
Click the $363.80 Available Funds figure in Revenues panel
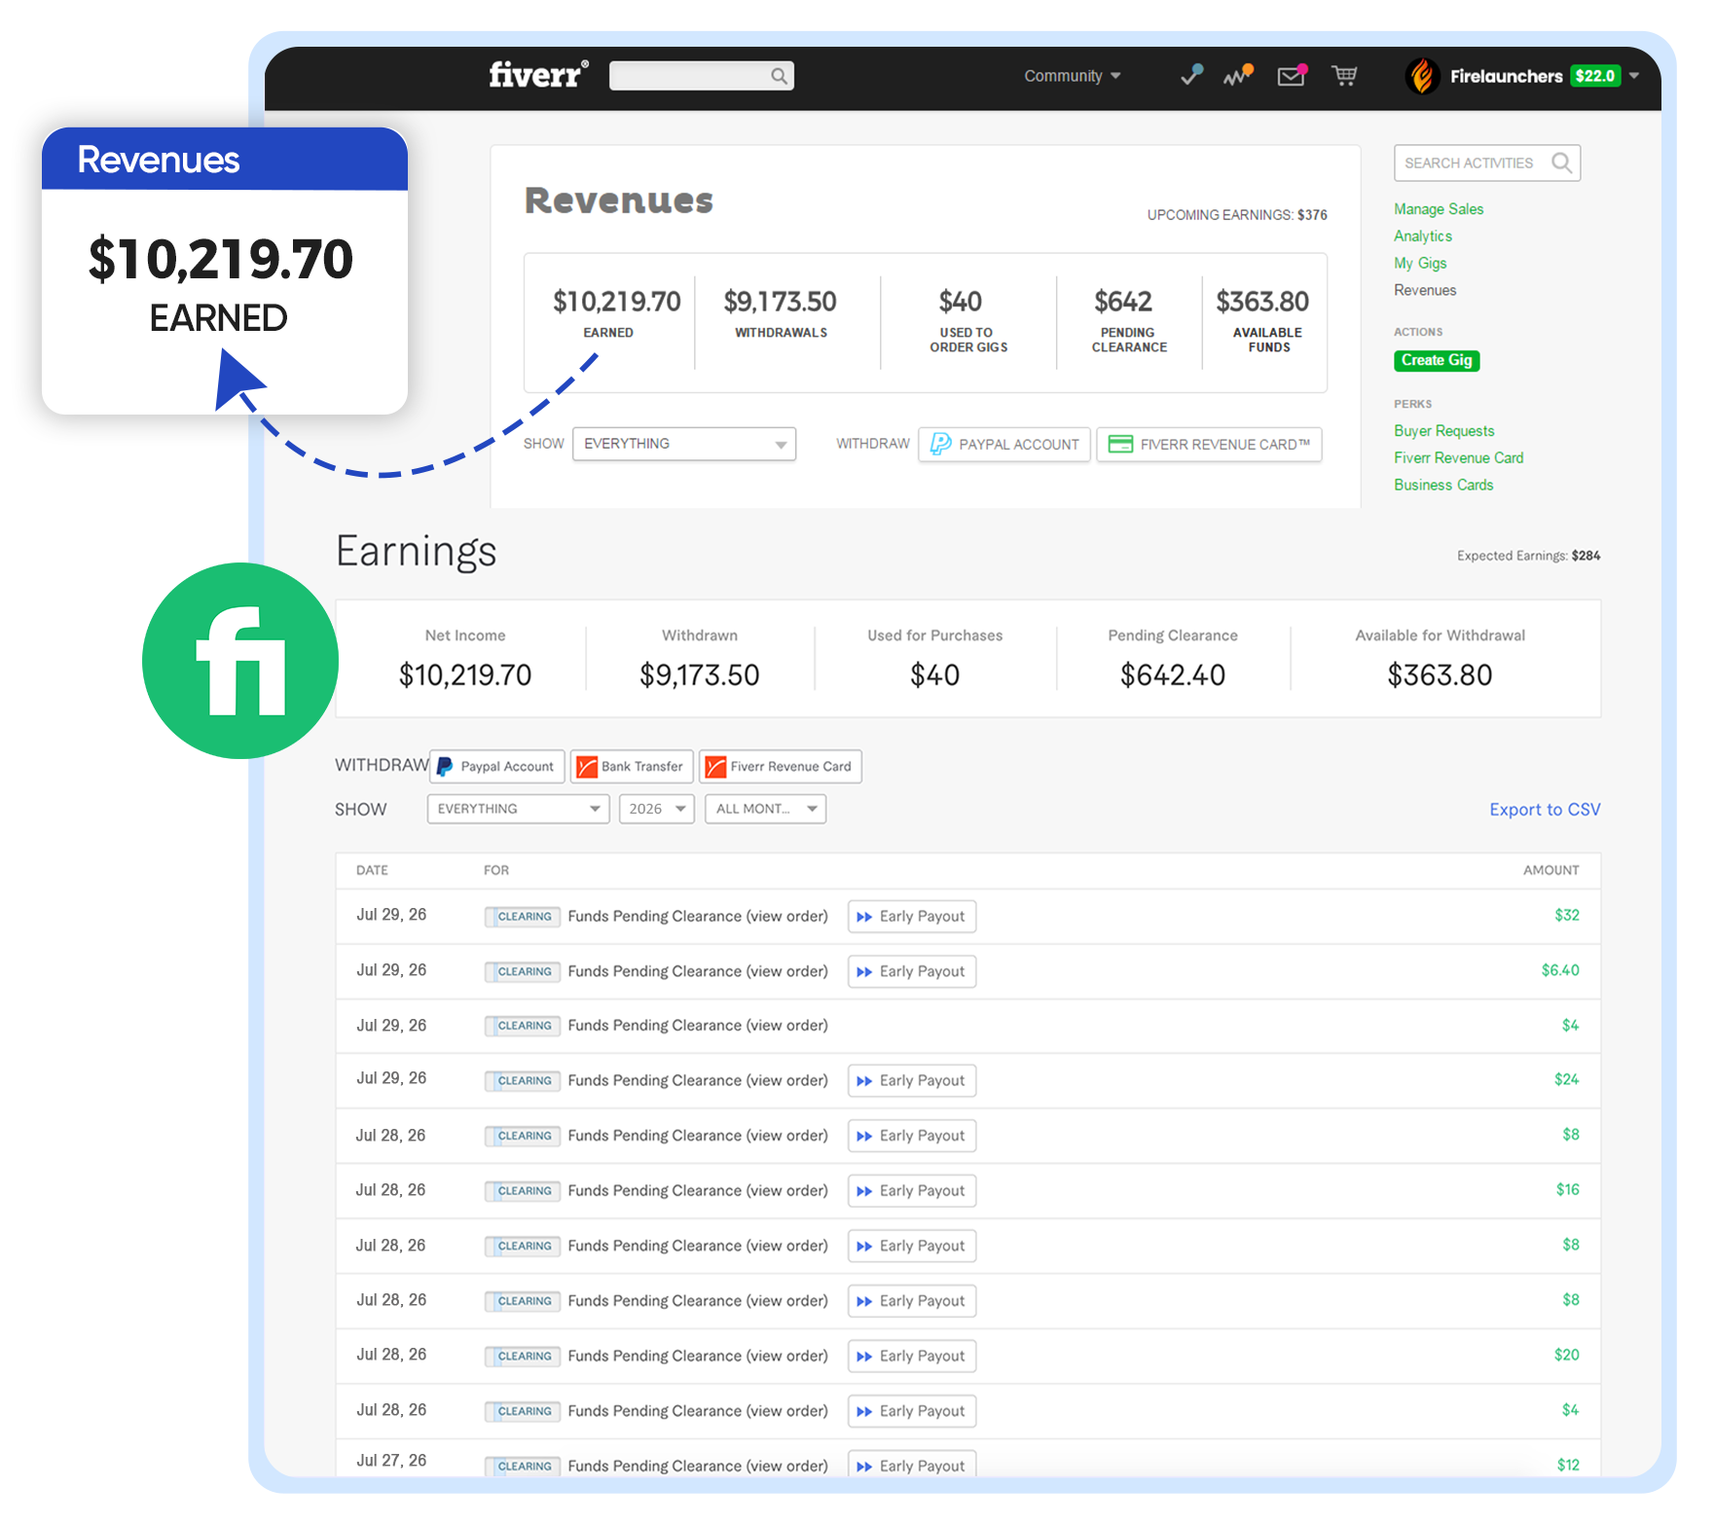click(x=1262, y=303)
